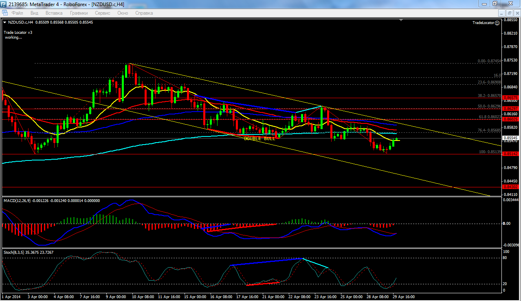Minimize the MetaTrader main window
The width and height of the screenshot is (521, 301).
click(484, 4)
